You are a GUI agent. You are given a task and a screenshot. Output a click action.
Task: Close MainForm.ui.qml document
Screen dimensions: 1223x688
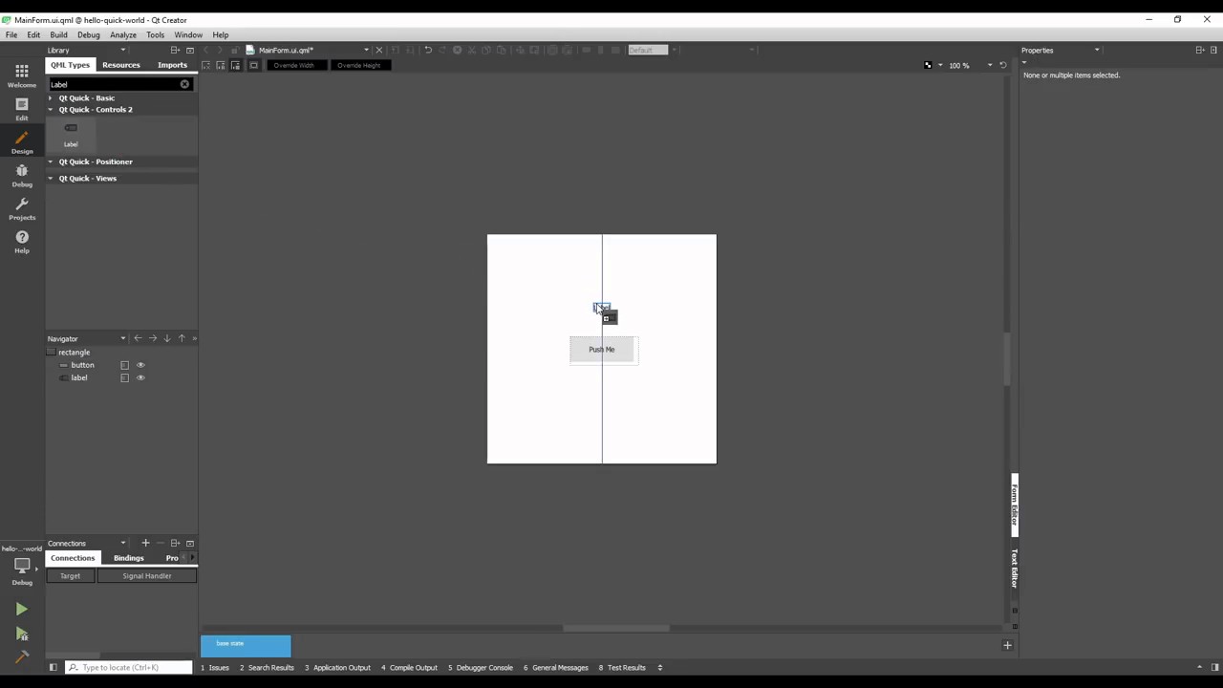tap(379, 50)
